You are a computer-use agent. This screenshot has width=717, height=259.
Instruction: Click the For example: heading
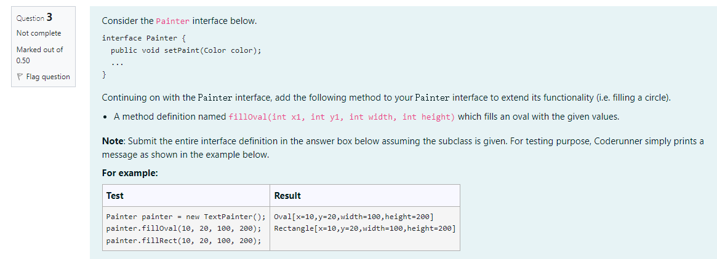[x=130, y=173]
